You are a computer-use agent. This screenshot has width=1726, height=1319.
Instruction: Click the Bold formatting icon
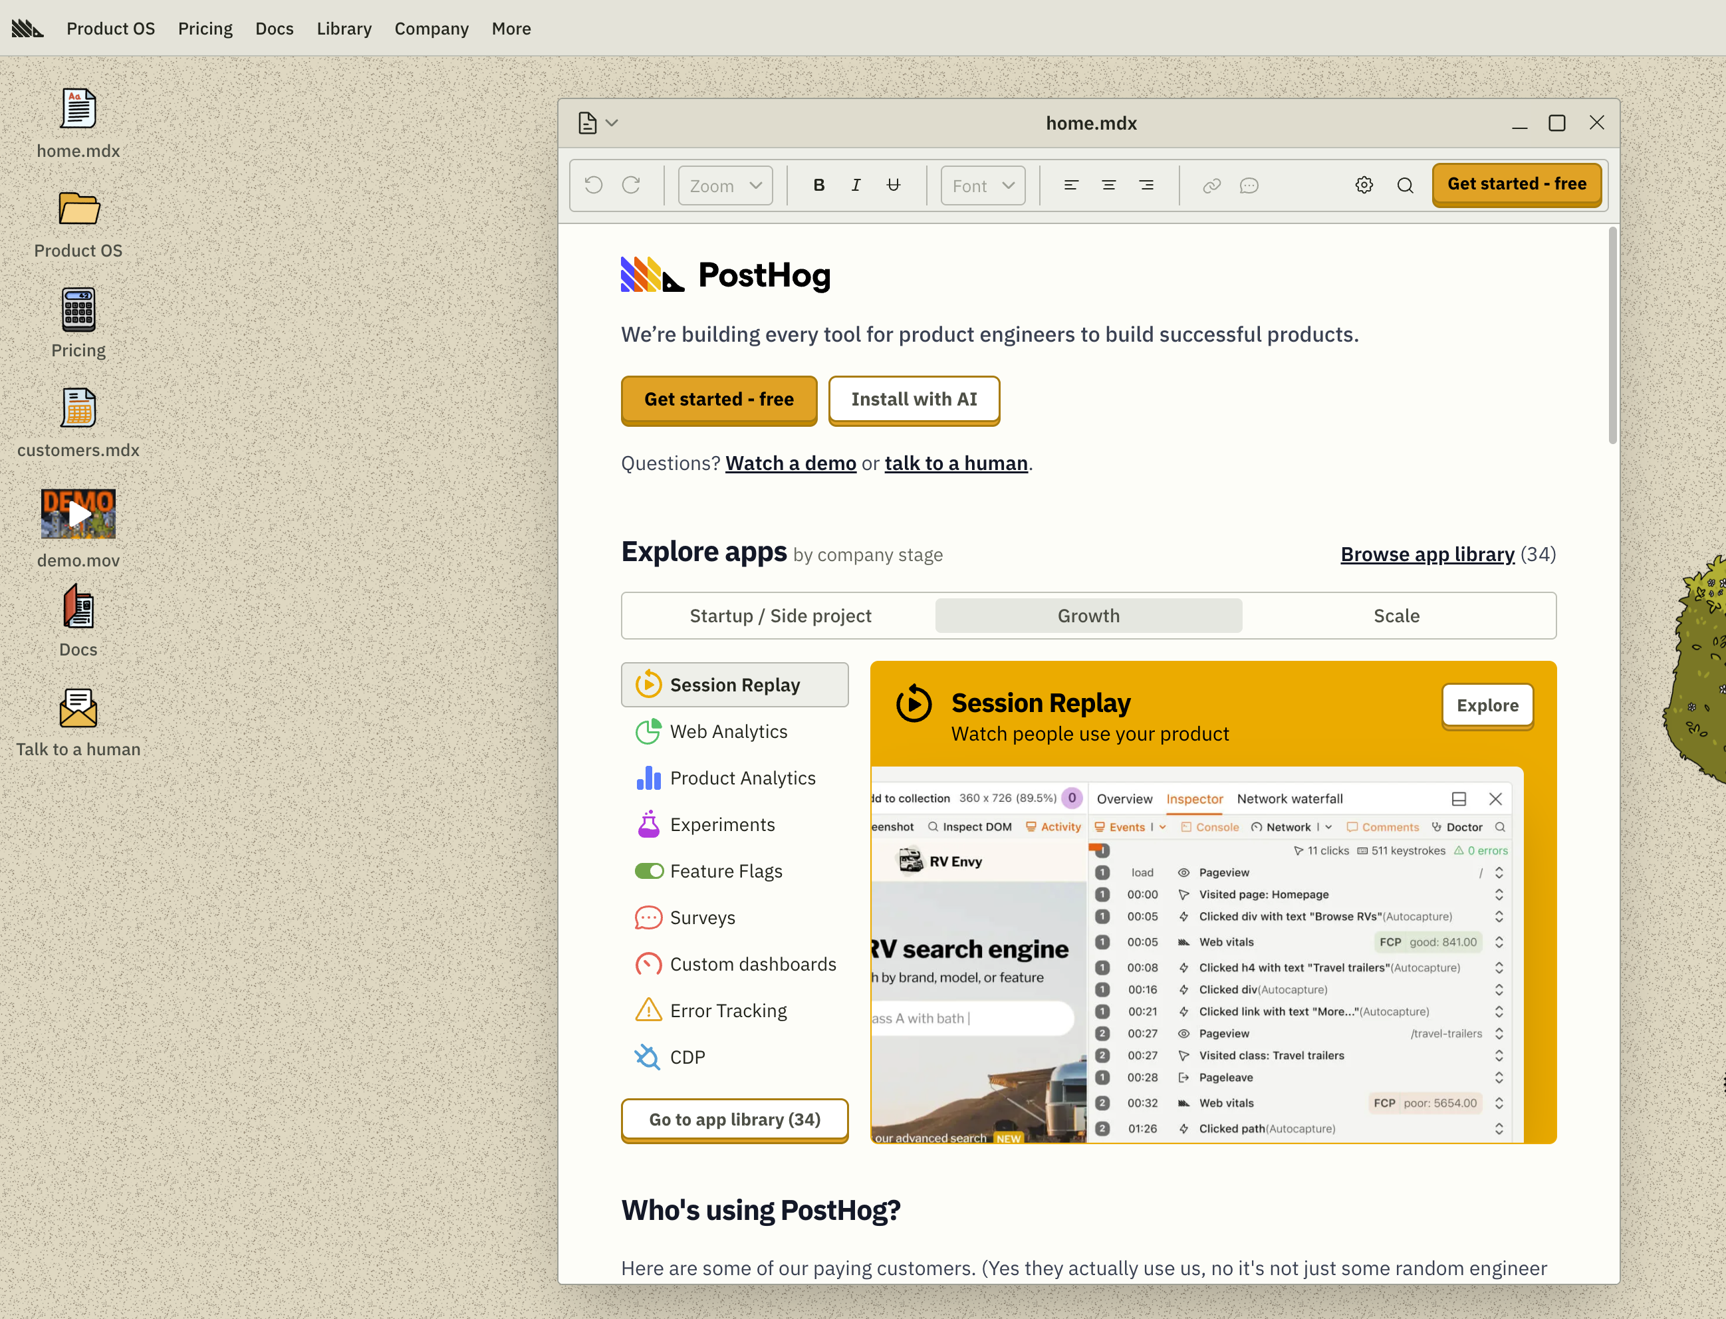pos(819,185)
